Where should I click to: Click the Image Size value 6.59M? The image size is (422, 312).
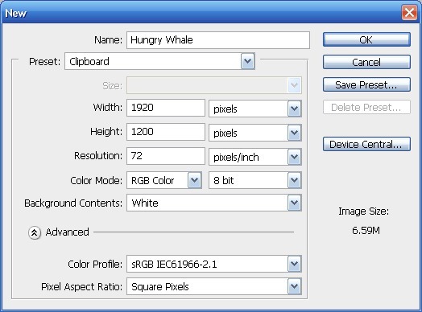tap(366, 230)
